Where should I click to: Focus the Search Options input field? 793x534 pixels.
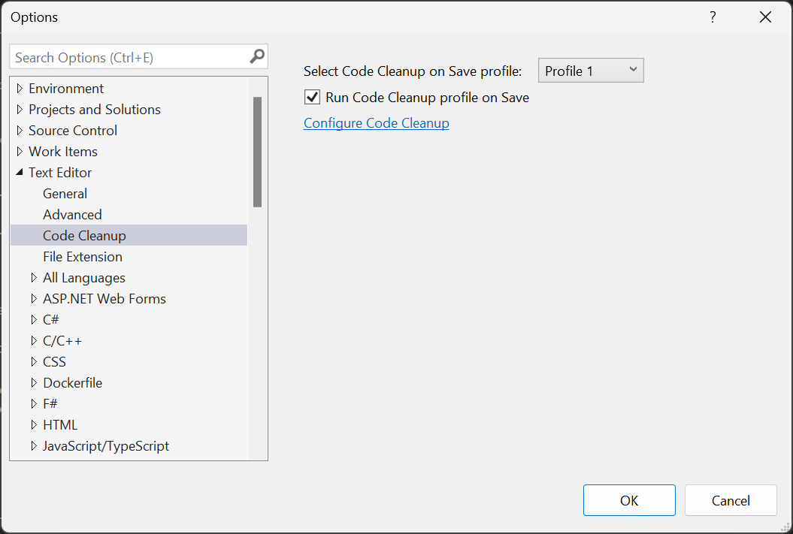point(128,57)
